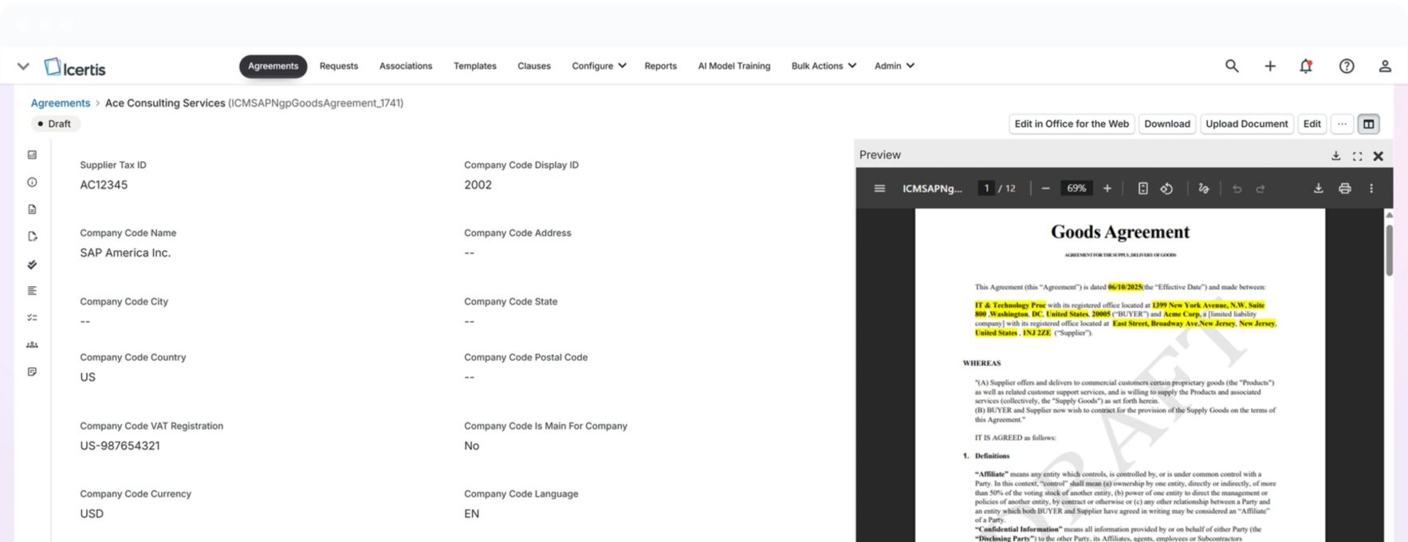The height and width of the screenshot is (542, 1408).
Task: Toggle fit to page in PDF toolbar
Action: 1143,189
